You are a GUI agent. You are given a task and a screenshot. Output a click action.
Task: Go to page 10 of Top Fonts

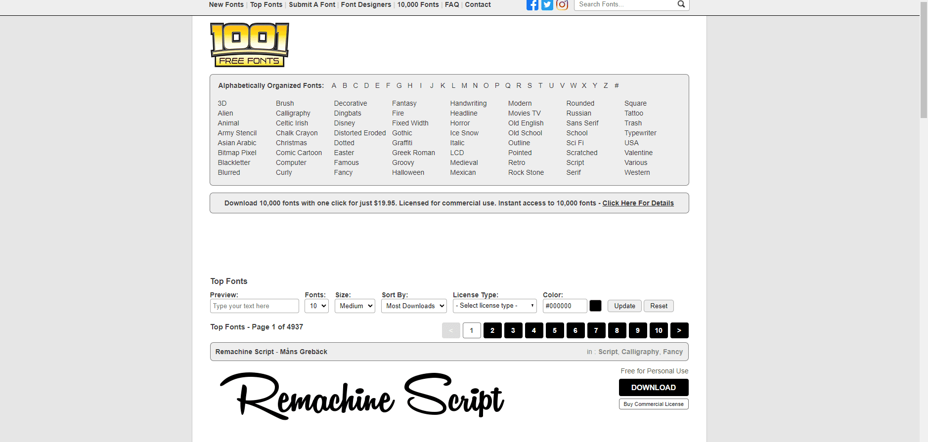pyautogui.click(x=659, y=330)
